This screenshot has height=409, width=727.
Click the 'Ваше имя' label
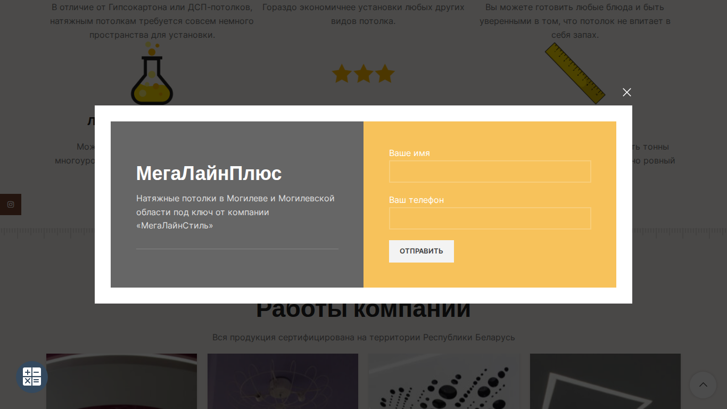[409, 153]
